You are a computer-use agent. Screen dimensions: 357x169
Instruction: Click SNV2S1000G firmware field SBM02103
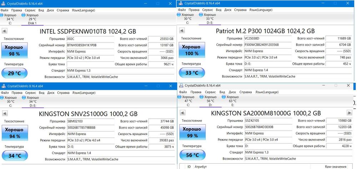[x=91, y=121]
